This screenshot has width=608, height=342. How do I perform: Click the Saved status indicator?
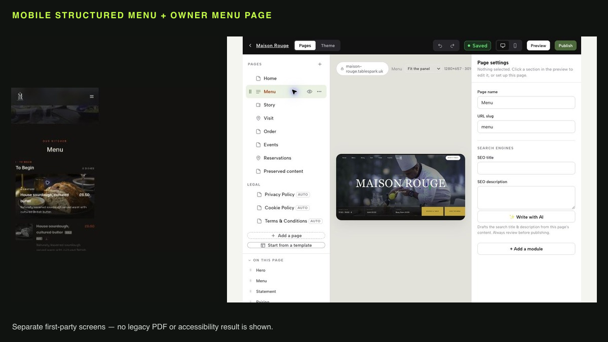point(477,46)
